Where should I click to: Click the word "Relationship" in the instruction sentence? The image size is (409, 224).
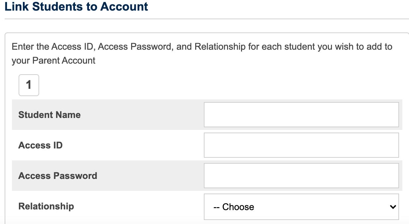(x=220, y=47)
